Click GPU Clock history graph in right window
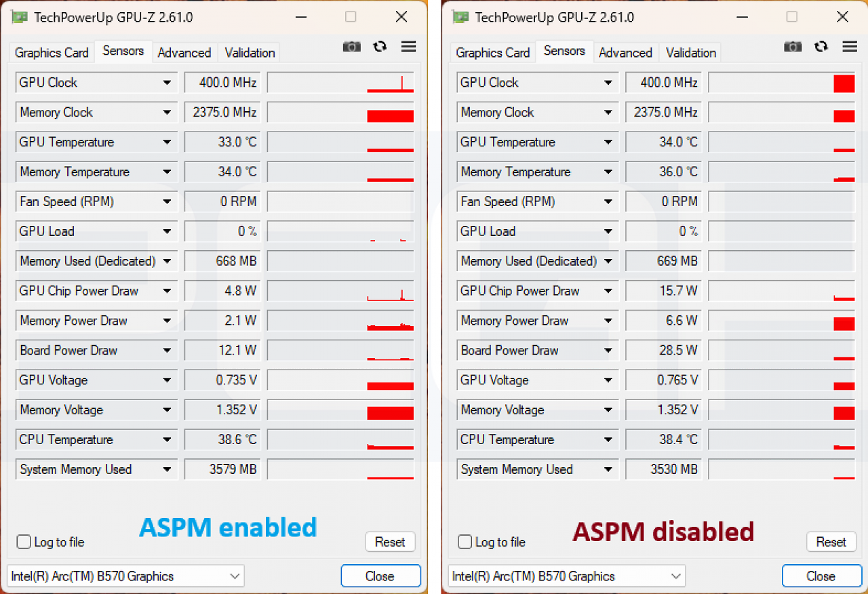The height and width of the screenshot is (594, 868). tap(782, 83)
